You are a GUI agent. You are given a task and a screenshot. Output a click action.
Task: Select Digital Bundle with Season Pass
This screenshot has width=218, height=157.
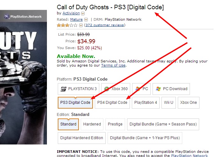(163, 124)
